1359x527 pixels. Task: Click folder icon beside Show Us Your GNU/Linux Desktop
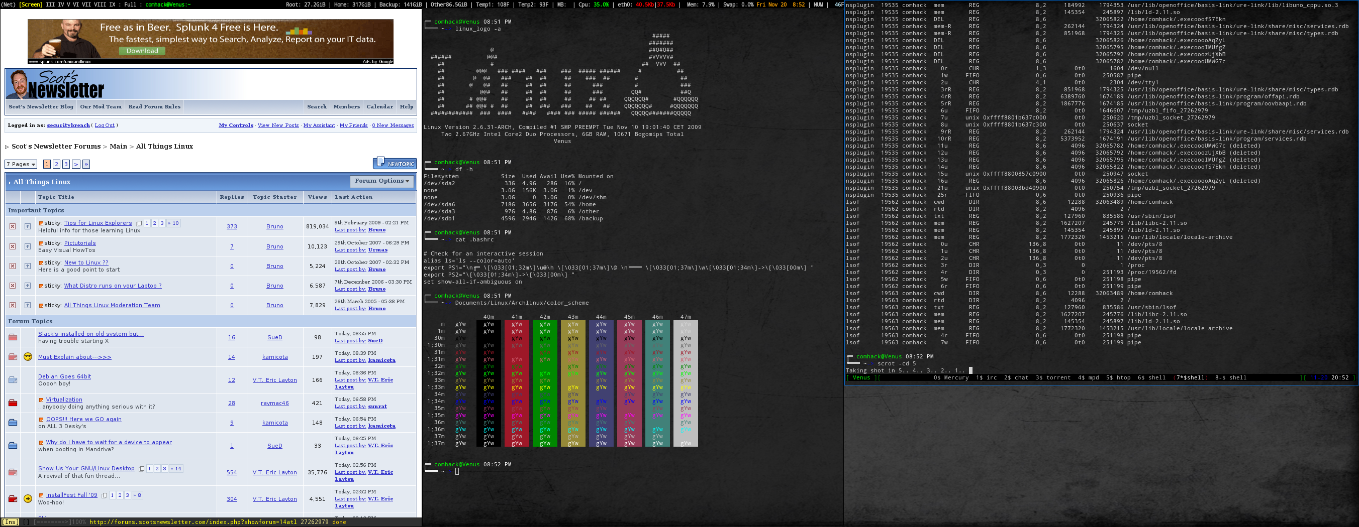coord(13,472)
